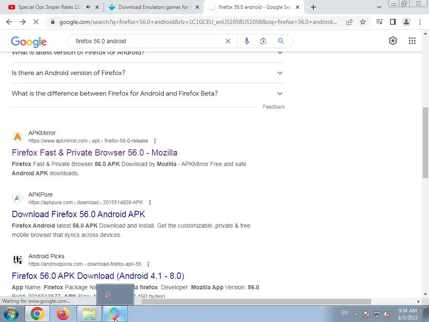Click scroll right arrow on horizontal scrollbar
The image size is (429, 322).
[419, 301]
